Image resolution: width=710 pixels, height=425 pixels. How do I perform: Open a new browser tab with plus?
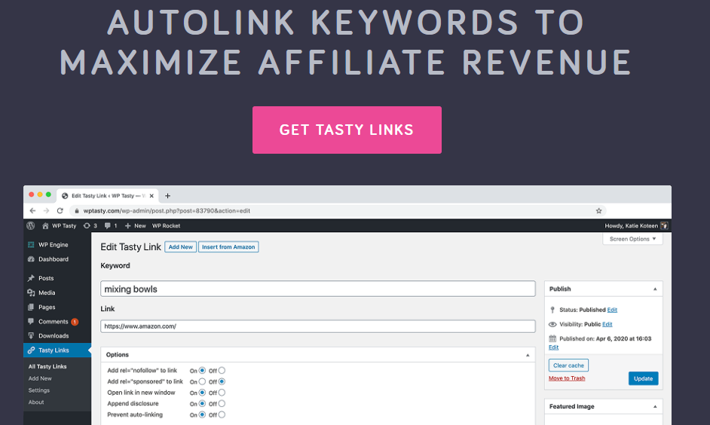pos(167,196)
